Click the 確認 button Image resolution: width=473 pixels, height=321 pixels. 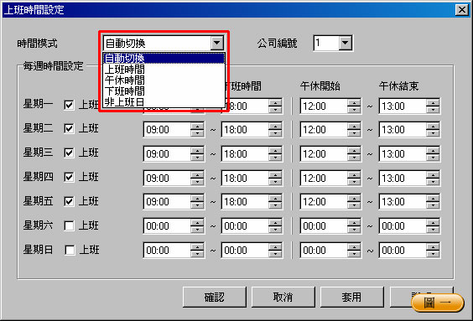pos(214,298)
